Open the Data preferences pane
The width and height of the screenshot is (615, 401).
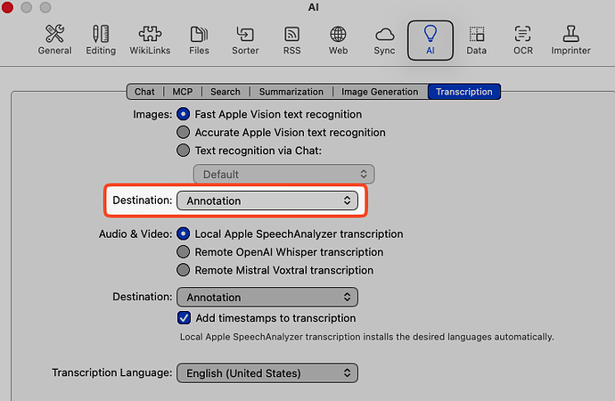pyautogui.click(x=477, y=40)
